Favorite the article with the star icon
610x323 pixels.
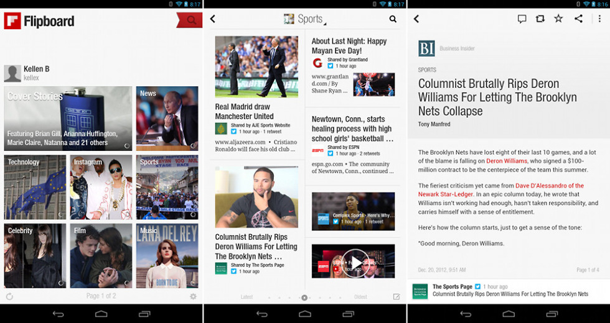(x=558, y=18)
